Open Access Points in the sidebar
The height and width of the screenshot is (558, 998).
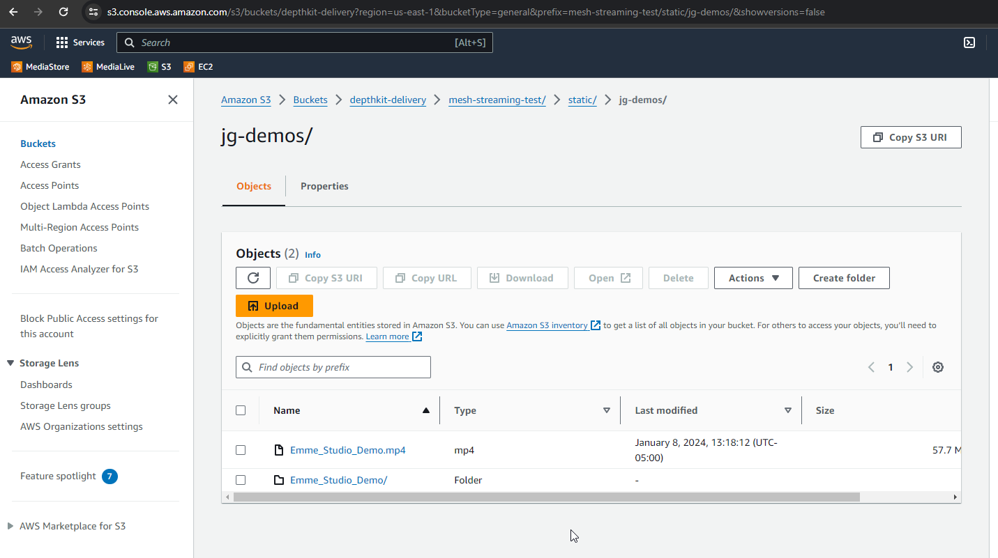pos(50,185)
